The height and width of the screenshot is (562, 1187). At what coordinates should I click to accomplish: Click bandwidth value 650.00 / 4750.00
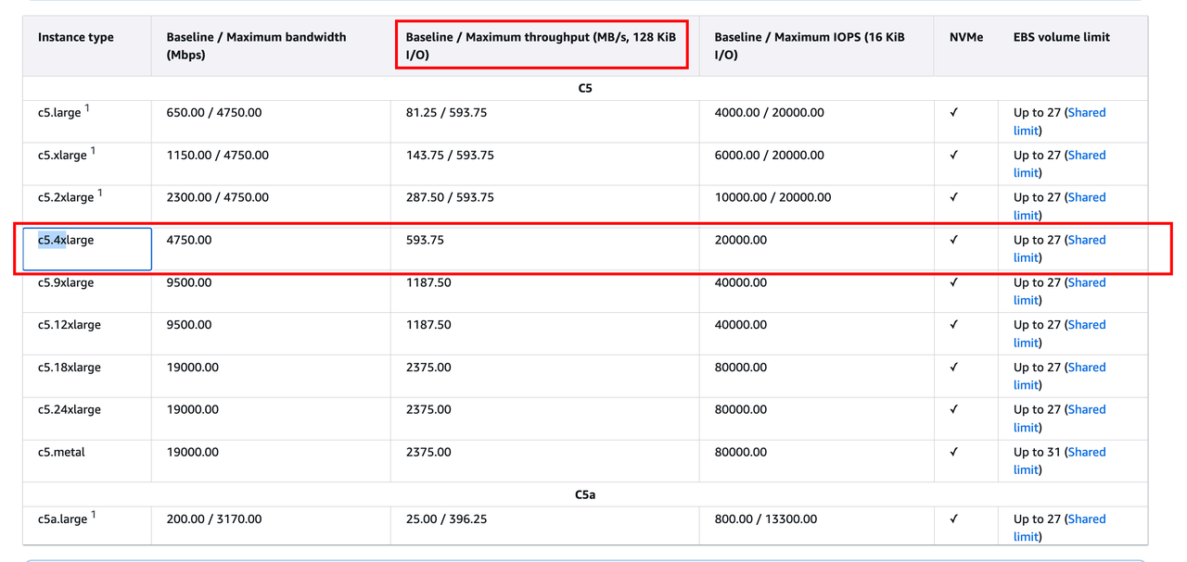tap(214, 113)
